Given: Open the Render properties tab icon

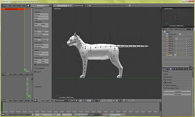Looking at the screenshot, I should pos(168,69).
